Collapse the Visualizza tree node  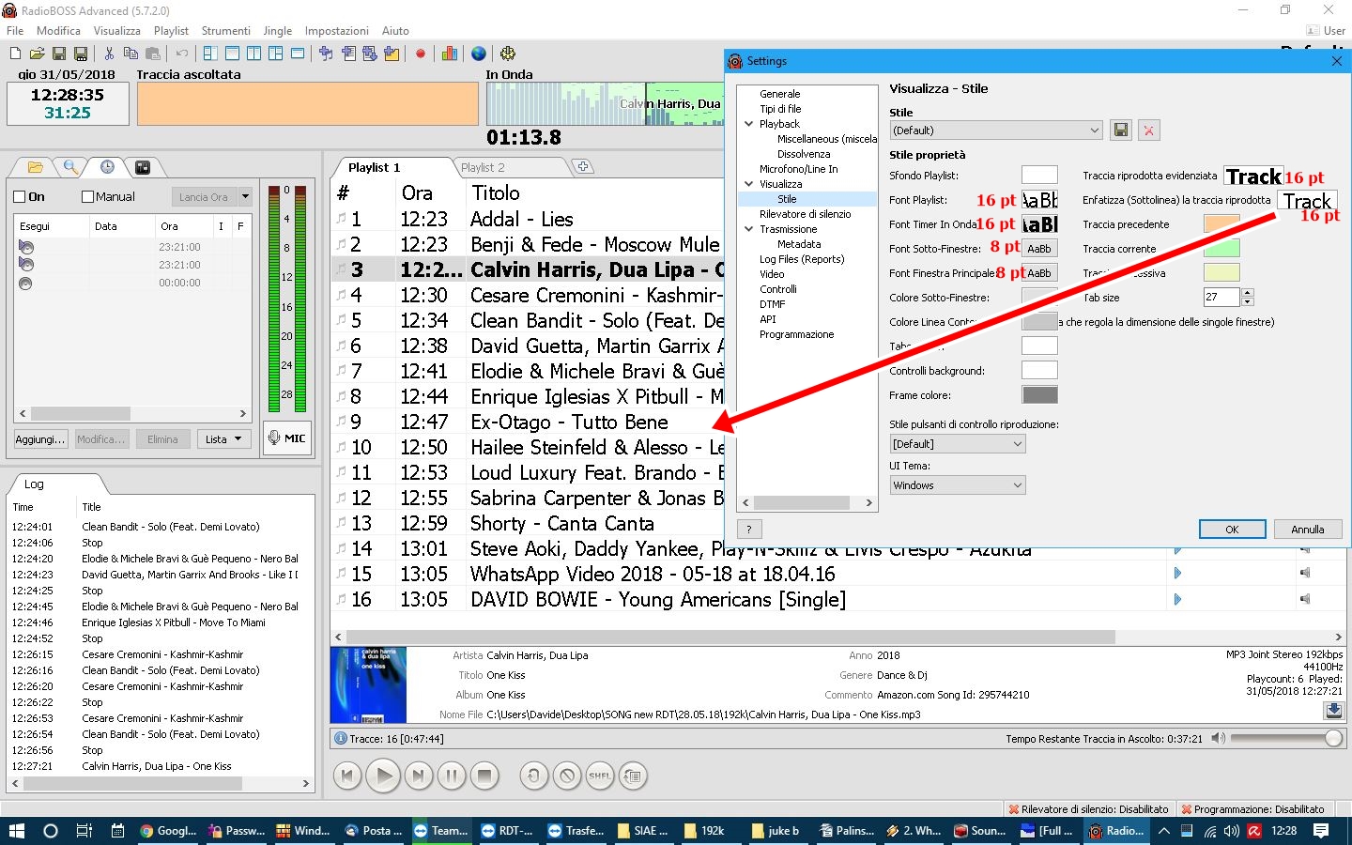point(749,184)
